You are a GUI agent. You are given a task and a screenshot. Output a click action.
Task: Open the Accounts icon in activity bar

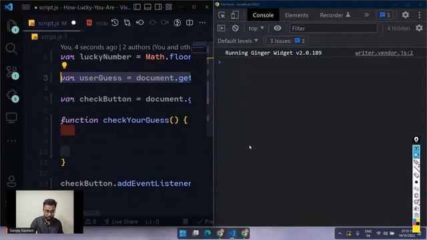[x=11, y=181]
